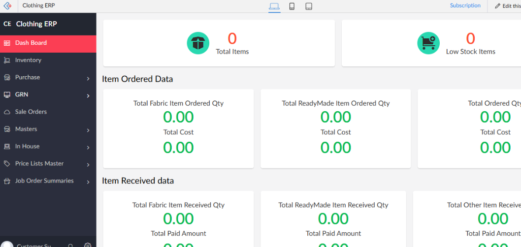The width and height of the screenshot is (521, 247).
Task: Expand the GRN sidebar section
Action: tap(88, 95)
